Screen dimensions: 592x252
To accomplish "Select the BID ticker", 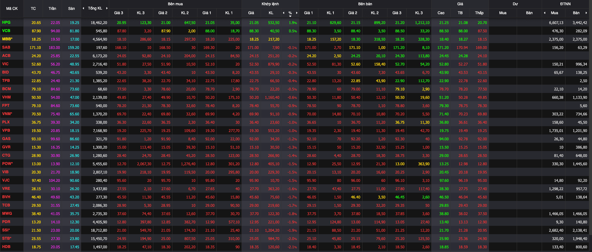I will point(6,72).
